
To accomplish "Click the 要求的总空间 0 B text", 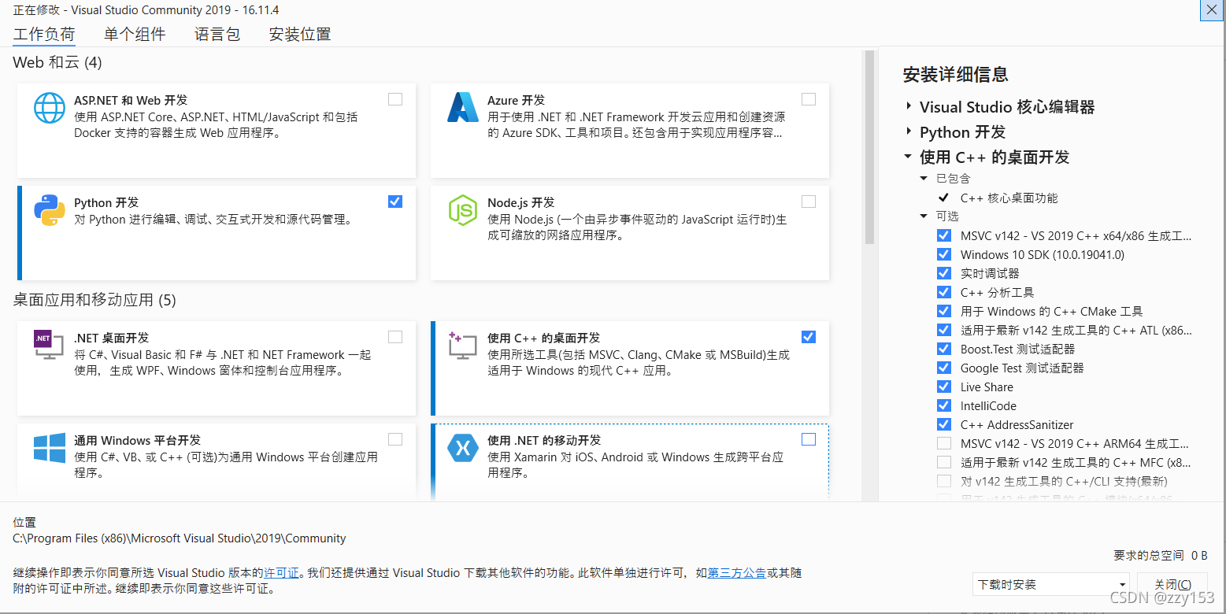I will click(x=1161, y=556).
